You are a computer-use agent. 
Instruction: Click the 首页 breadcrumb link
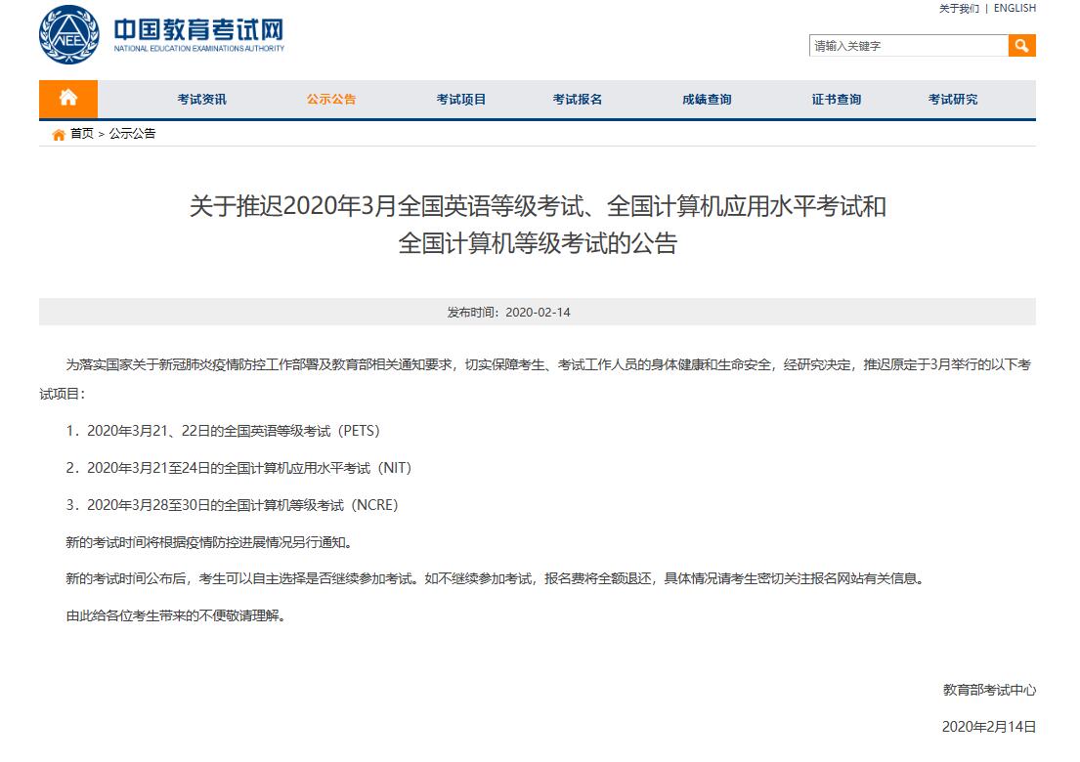(82, 134)
